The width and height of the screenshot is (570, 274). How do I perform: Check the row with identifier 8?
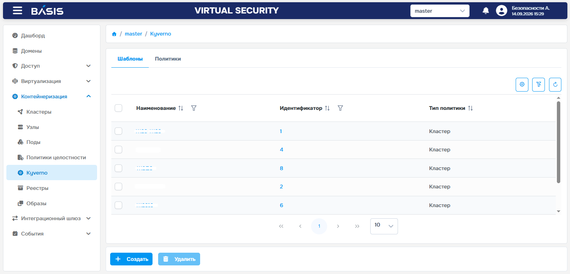click(118, 168)
